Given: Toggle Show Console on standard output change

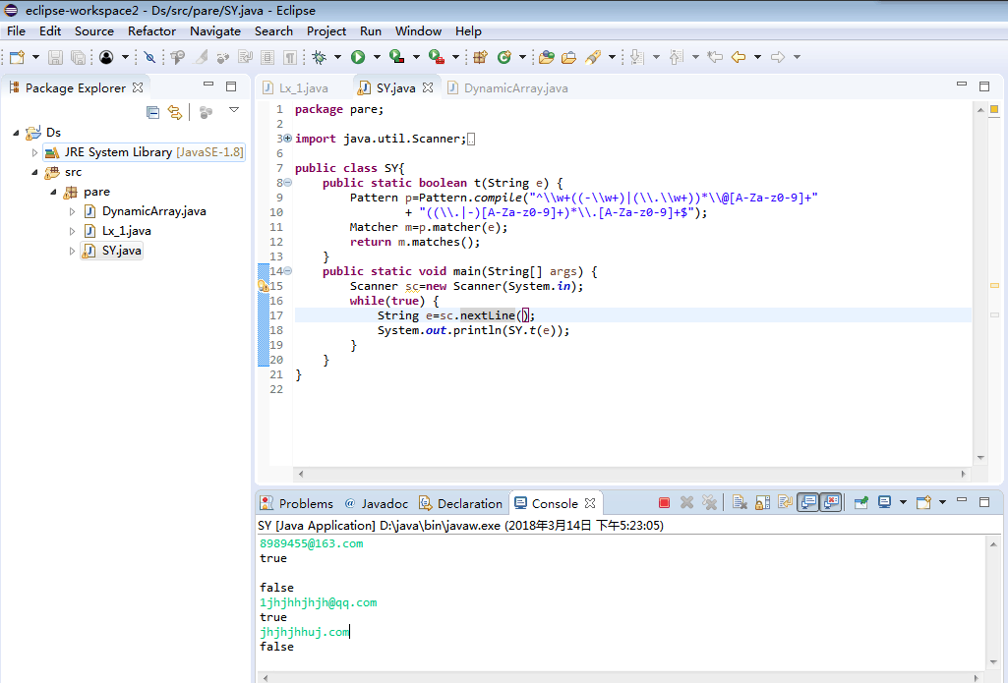Looking at the screenshot, I should [806, 502].
